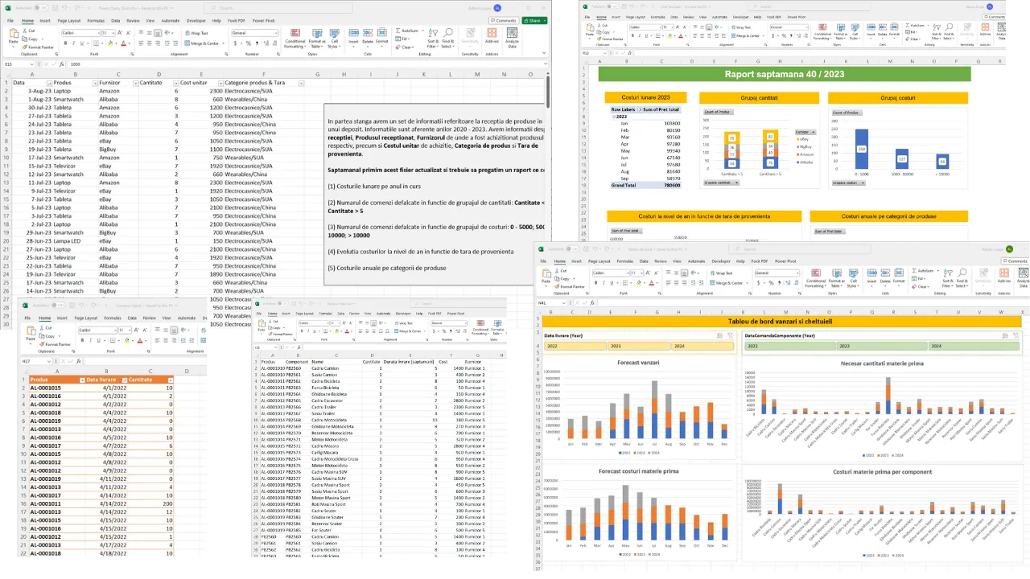1030x579 pixels.
Task: Open filter arrow on Categorie produs column
Action: [x=301, y=83]
